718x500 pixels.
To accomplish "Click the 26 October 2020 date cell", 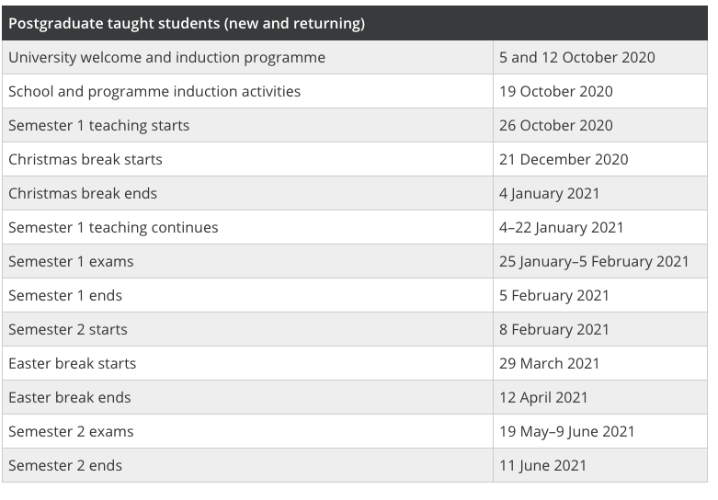I will [x=600, y=125].
